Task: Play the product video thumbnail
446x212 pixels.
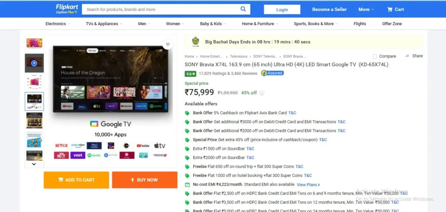Action: [34, 63]
